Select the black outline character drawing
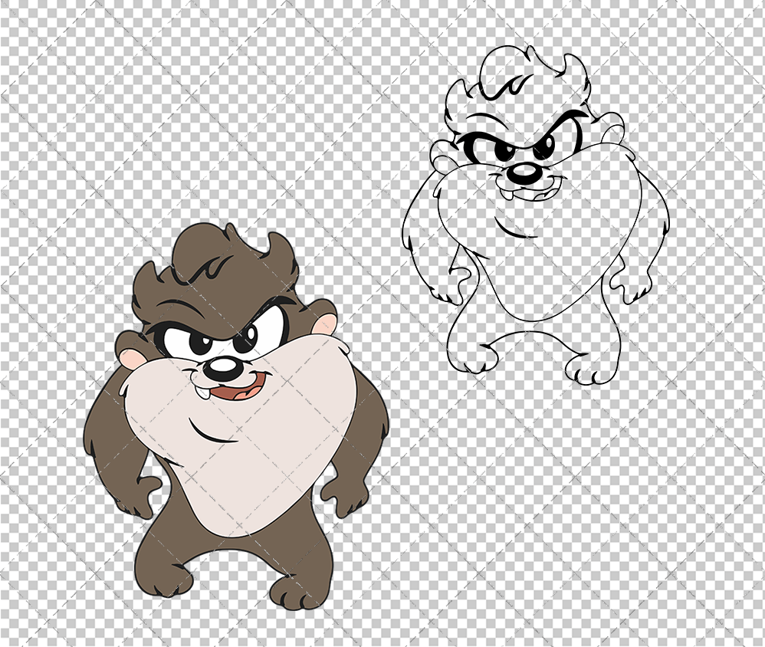Image resolution: width=765 pixels, height=647 pixels. tap(536, 215)
